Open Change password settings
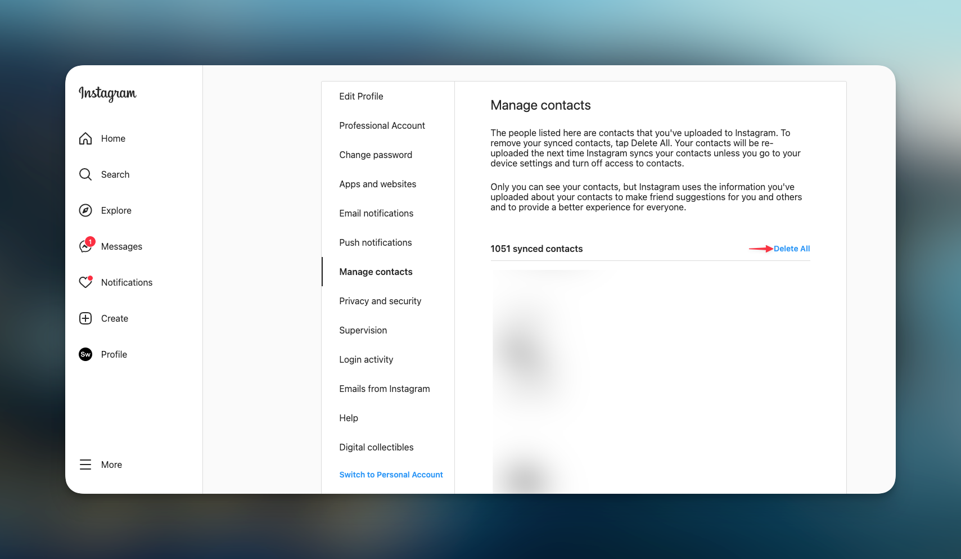Image resolution: width=961 pixels, height=559 pixels. pyautogui.click(x=376, y=155)
